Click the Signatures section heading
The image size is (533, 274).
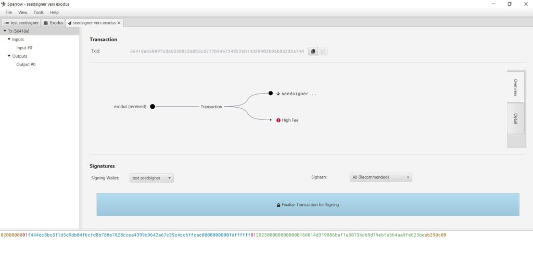[103, 166]
